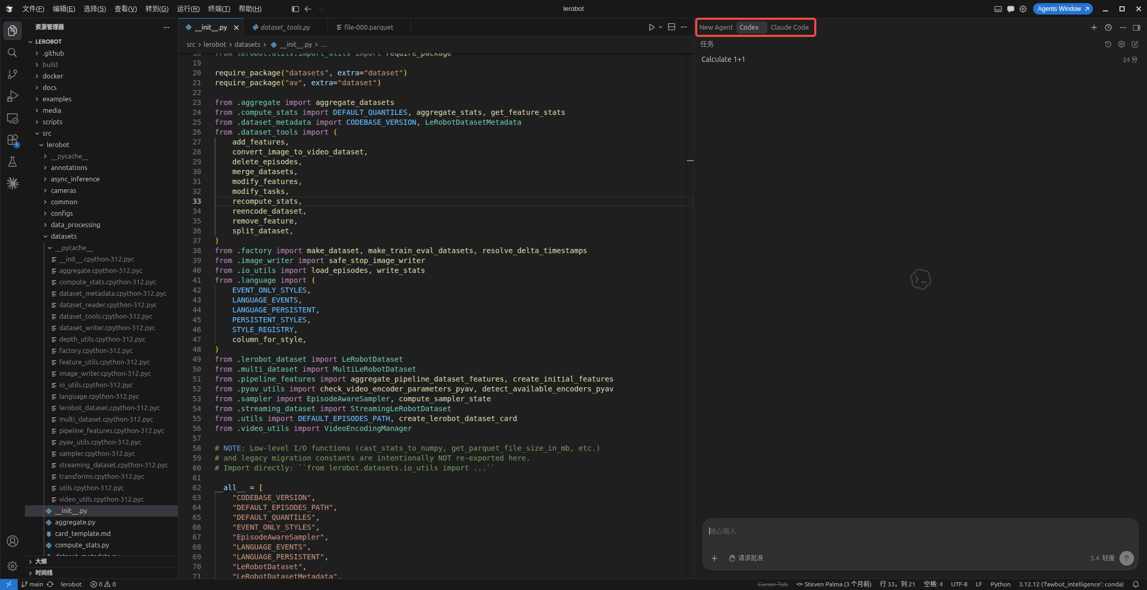
Task: Change Python language mode in status bar
Action: 1000,584
